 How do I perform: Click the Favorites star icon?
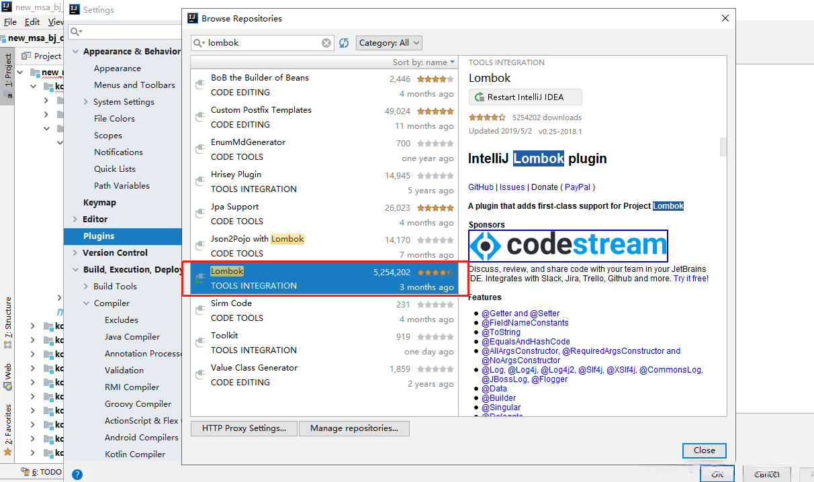(8, 452)
